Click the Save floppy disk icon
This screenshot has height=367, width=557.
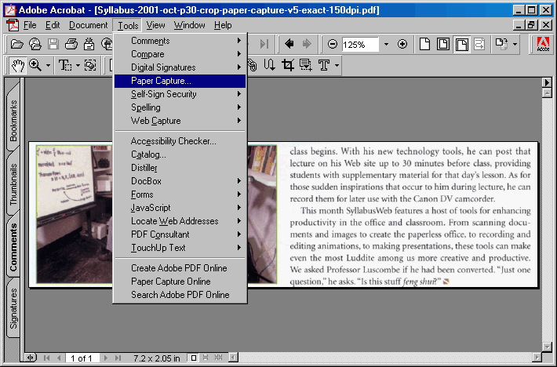(53, 44)
